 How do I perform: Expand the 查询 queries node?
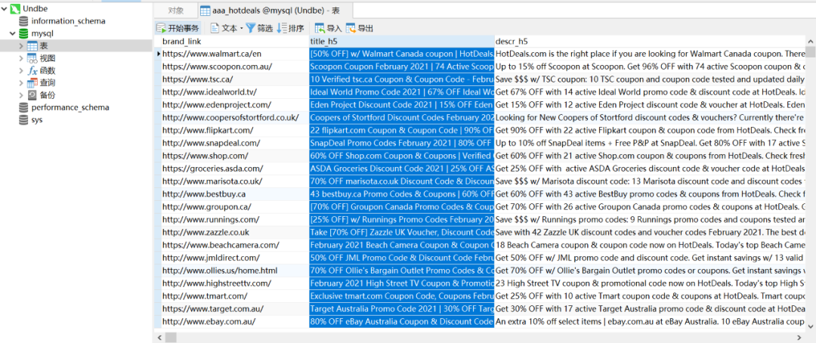click(21, 83)
